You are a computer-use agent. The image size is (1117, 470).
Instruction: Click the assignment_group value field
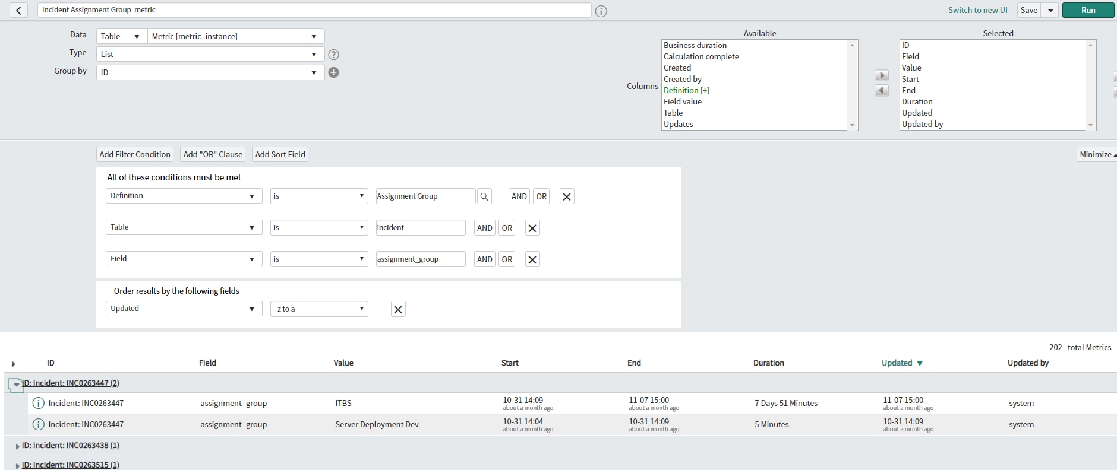click(421, 259)
